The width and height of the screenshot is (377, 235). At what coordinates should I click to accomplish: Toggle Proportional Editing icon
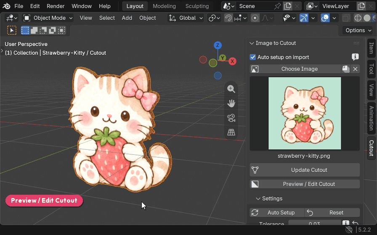coord(255,18)
